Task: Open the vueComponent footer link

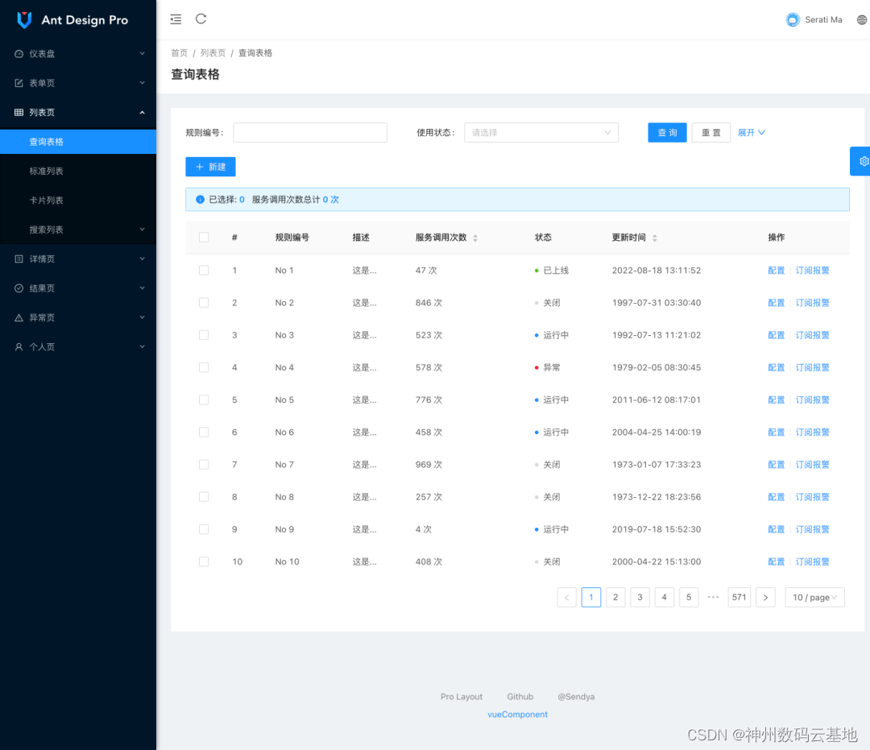Action: coord(518,715)
